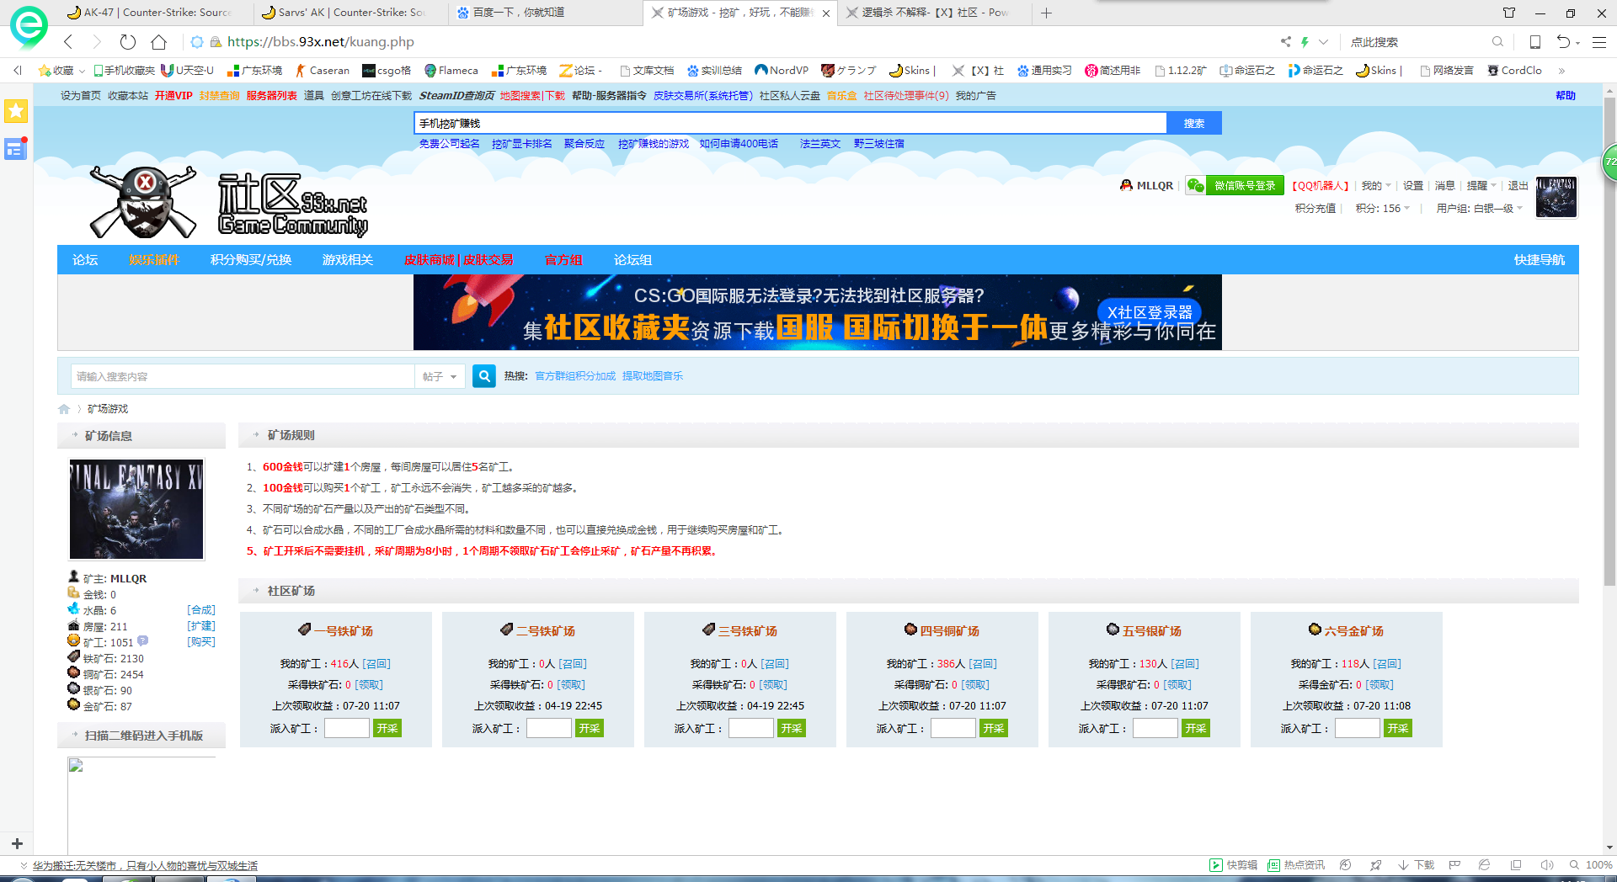Click the 矿工 question mark help icon
Screen dimensions: 1617x882
coord(142,640)
